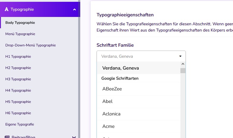Select H2 Typographie in sidebar
233x138 pixels.
tap(18, 68)
